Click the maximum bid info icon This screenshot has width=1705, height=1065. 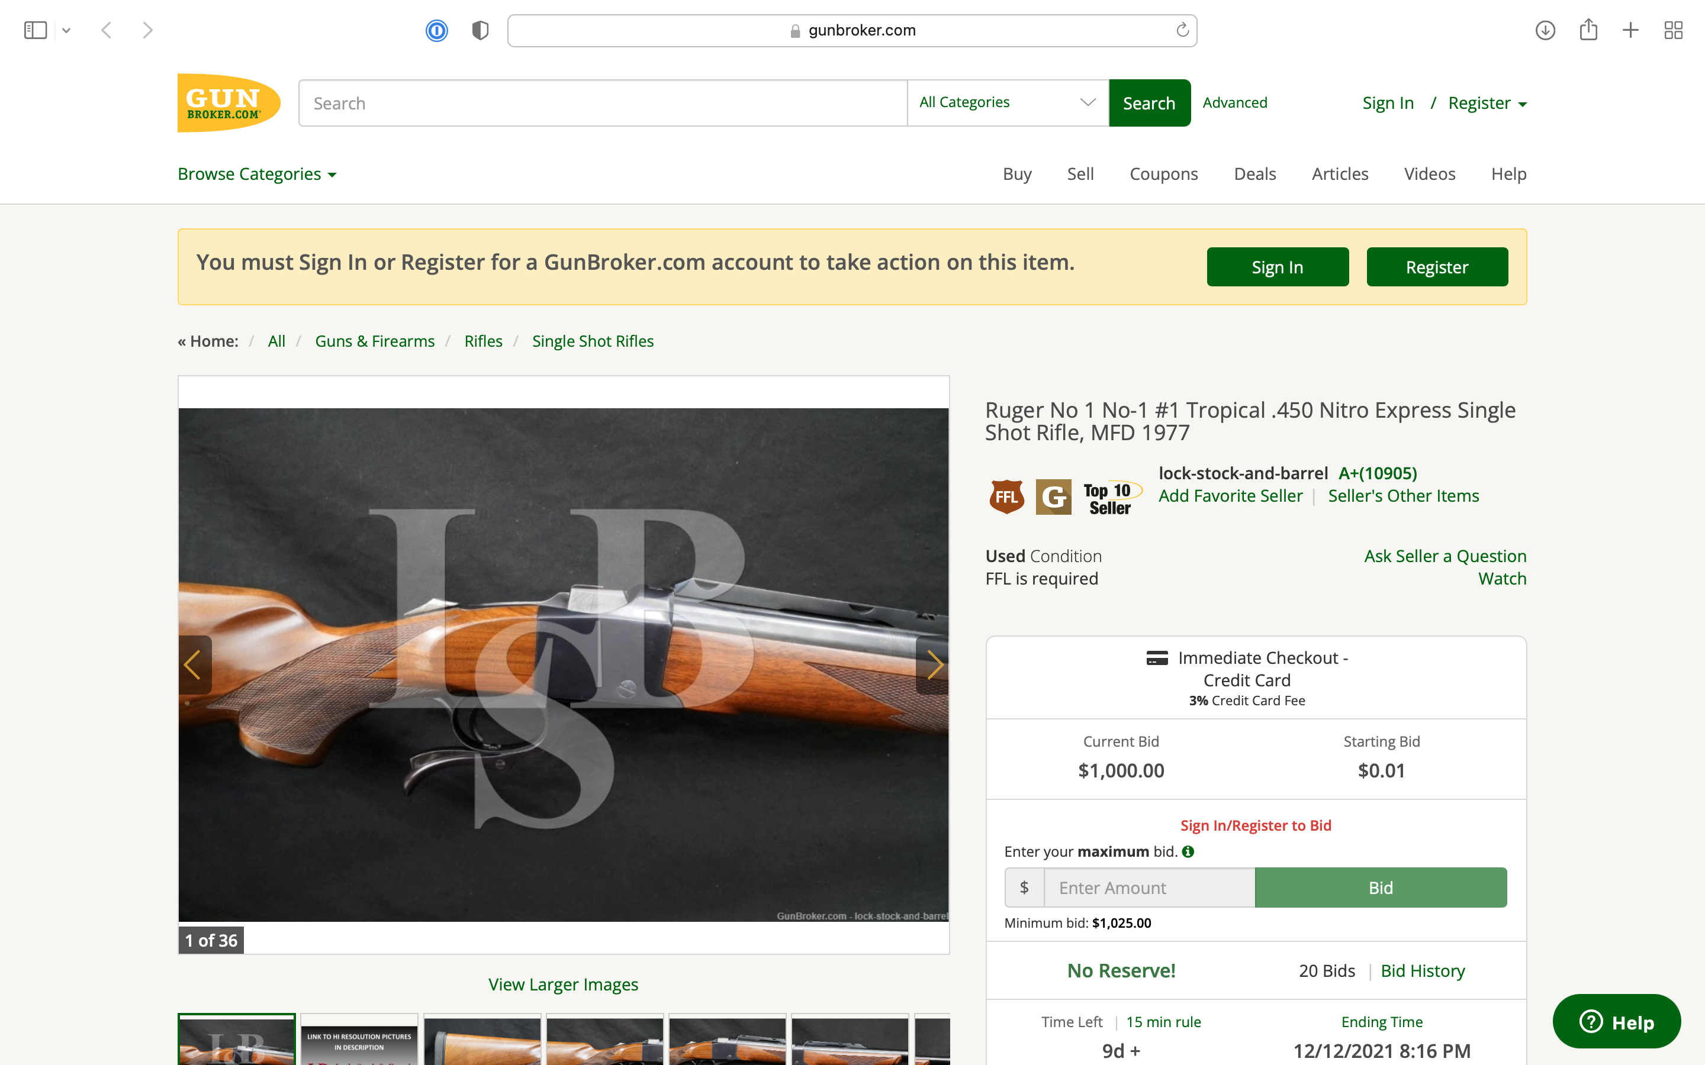(x=1188, y=851)
